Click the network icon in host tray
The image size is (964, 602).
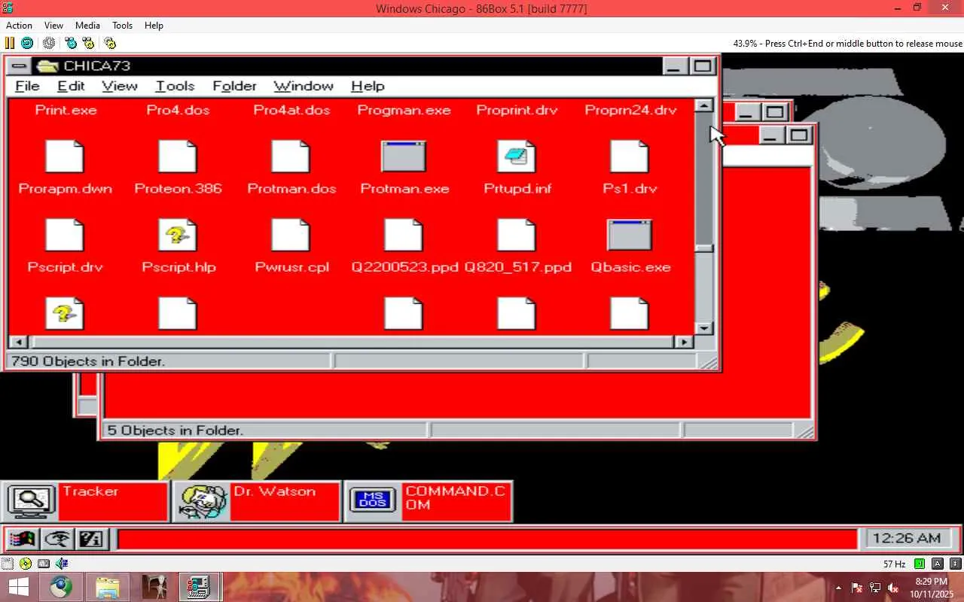(875, 588)
